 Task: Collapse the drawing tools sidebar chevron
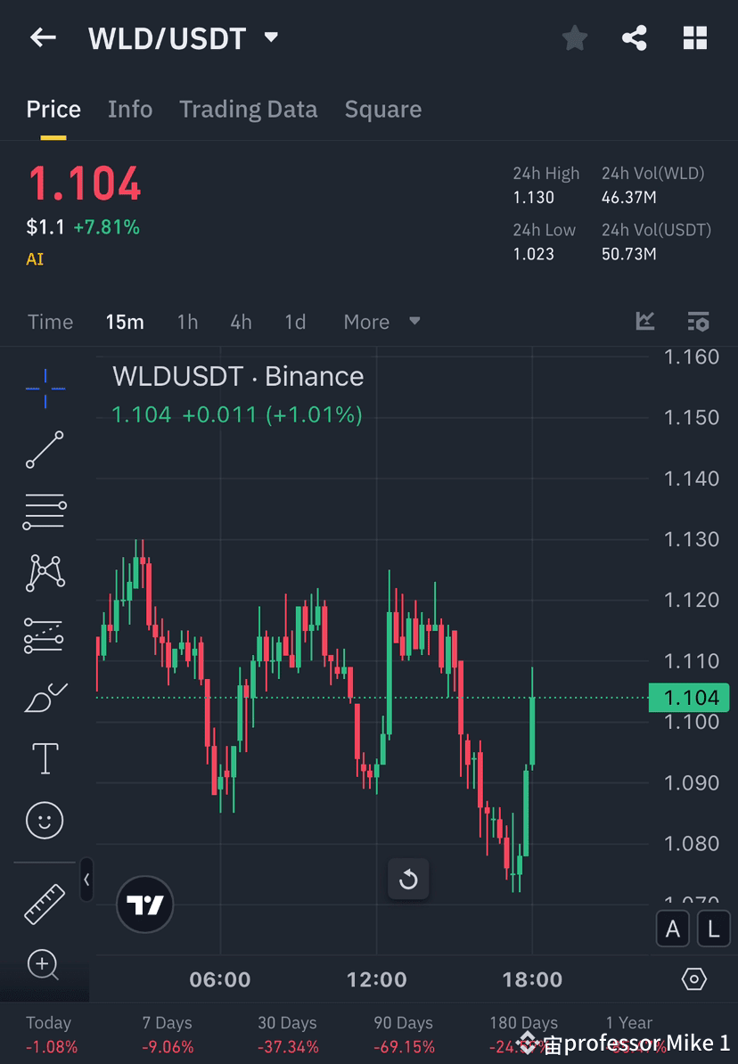[87, 880]
